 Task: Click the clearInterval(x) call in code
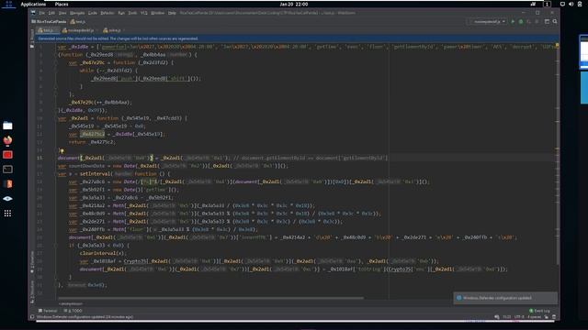coord(103,253)
